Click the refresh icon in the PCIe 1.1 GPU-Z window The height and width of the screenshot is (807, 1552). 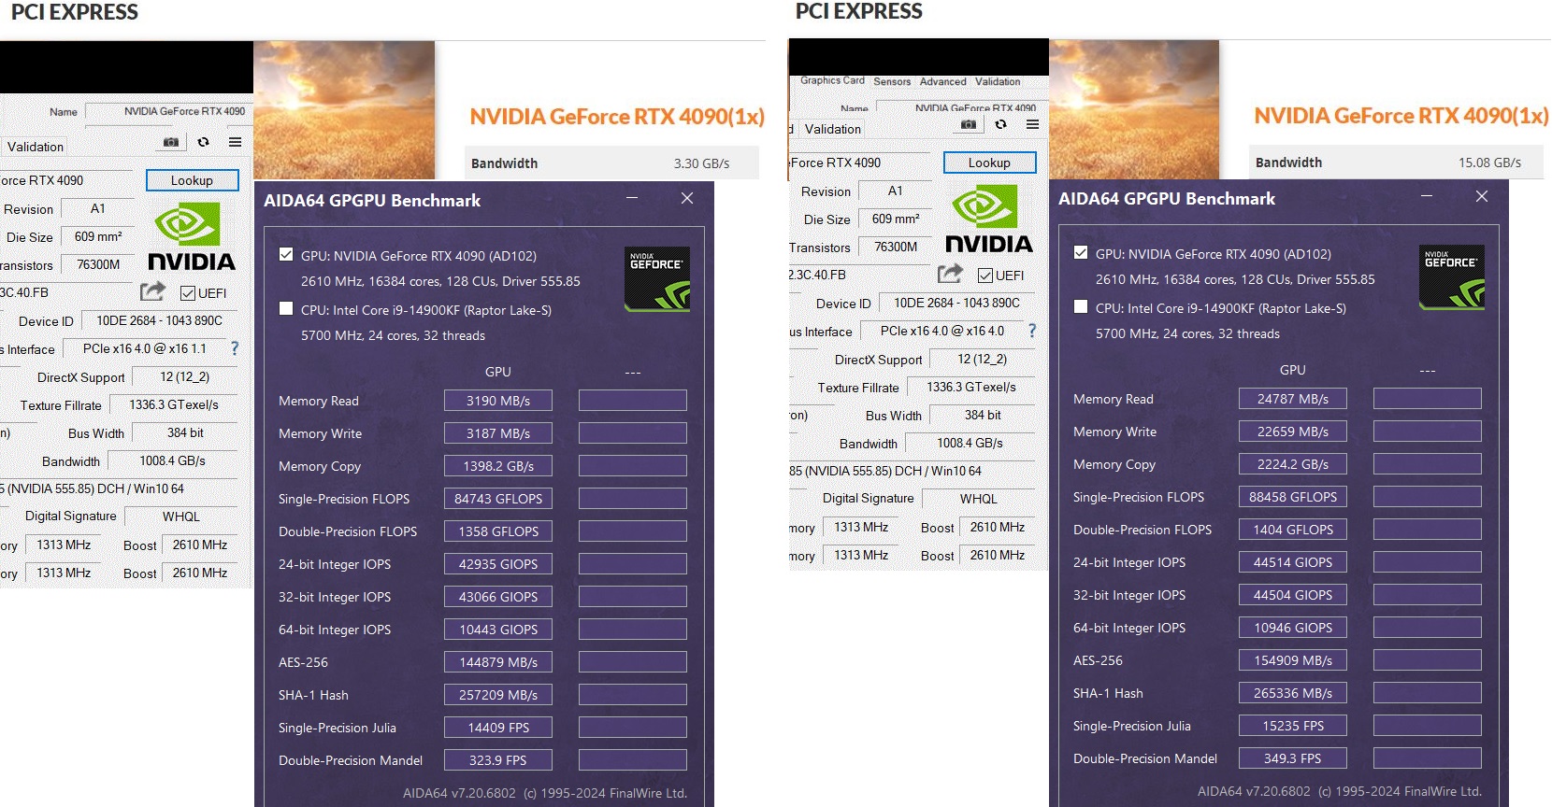[203, 142]
